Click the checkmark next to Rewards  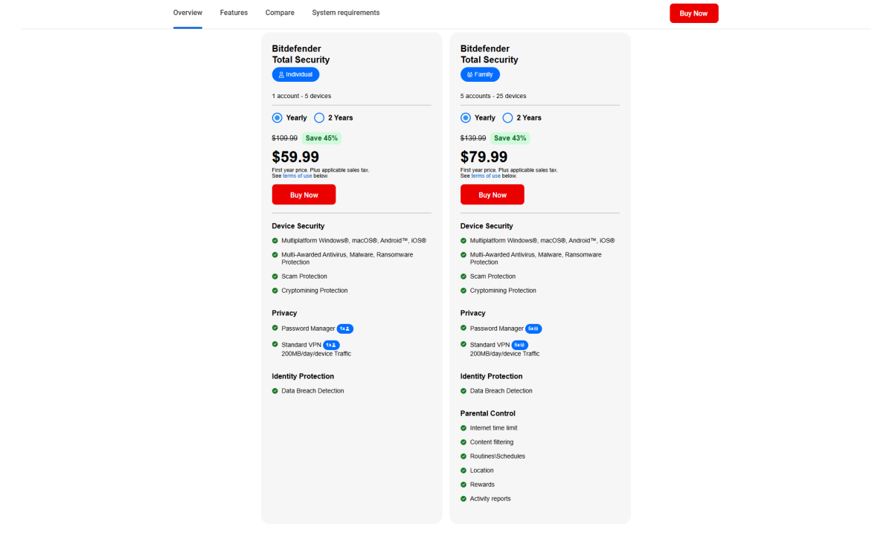463,484
